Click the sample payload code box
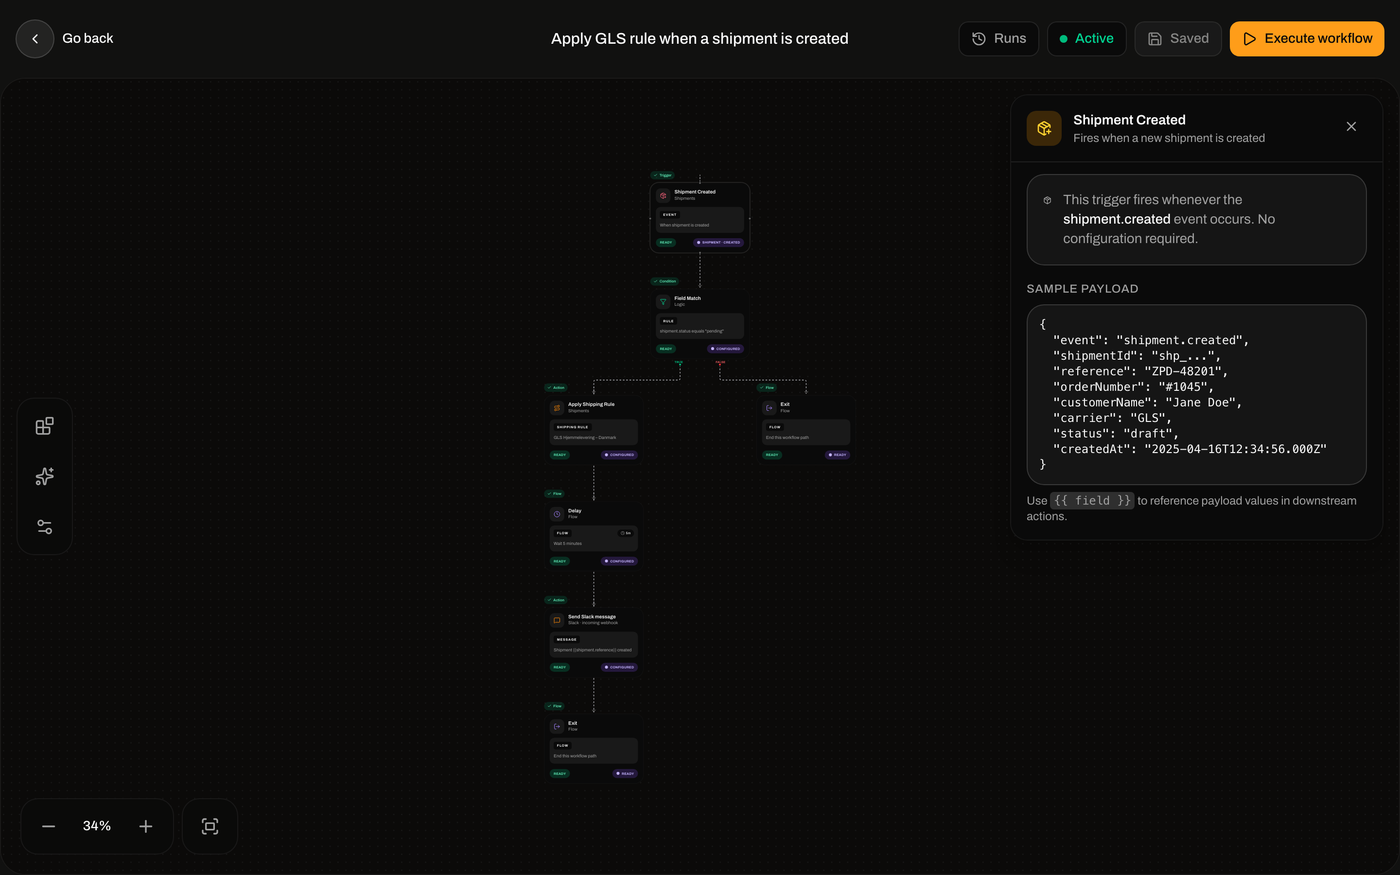 pyautogui.click(x=1196, y=395)
